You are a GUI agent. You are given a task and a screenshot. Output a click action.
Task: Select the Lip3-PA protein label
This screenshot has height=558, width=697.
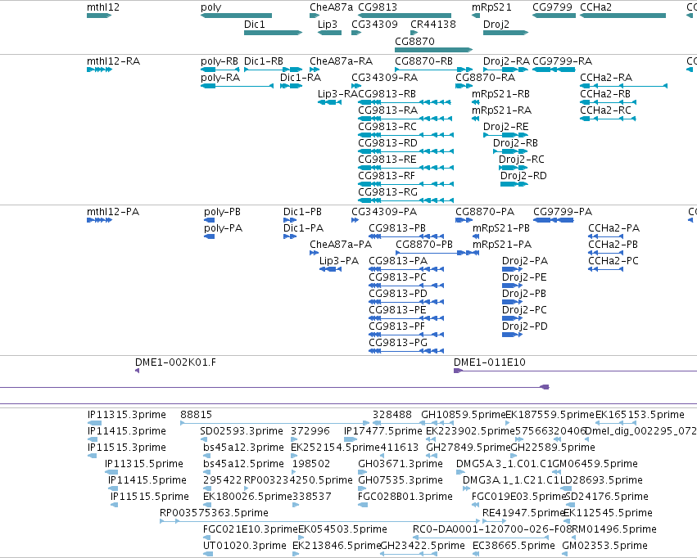(x=339, y=261)
